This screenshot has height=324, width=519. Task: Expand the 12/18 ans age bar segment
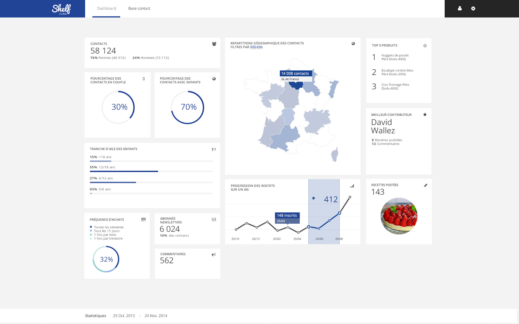(x=123, y=172)
